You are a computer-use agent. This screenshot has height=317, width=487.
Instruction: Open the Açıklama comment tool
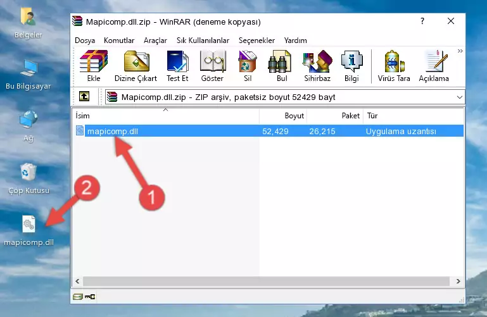[x=434, y=66]
